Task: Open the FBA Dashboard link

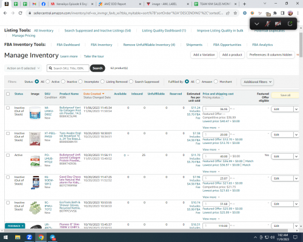Action: (68, 45)
